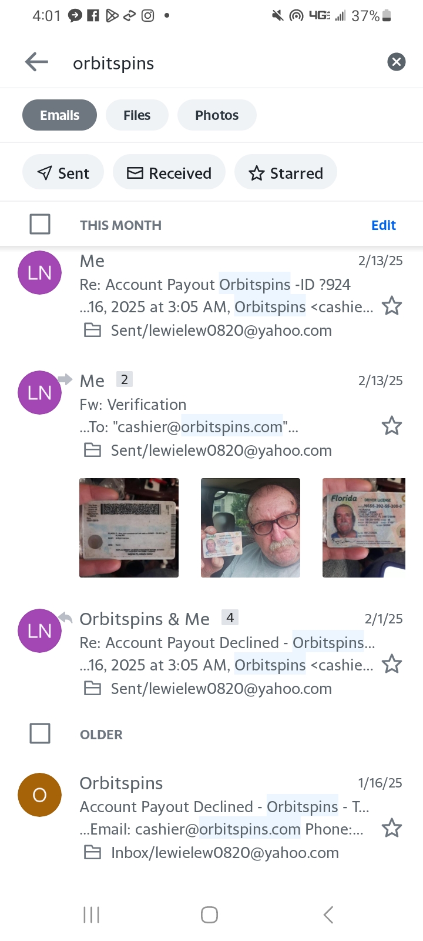The height and width of the screenshot is (941, 423).
Task: Open the Florida driver license photo thumbnail
Action: [364, 528]
